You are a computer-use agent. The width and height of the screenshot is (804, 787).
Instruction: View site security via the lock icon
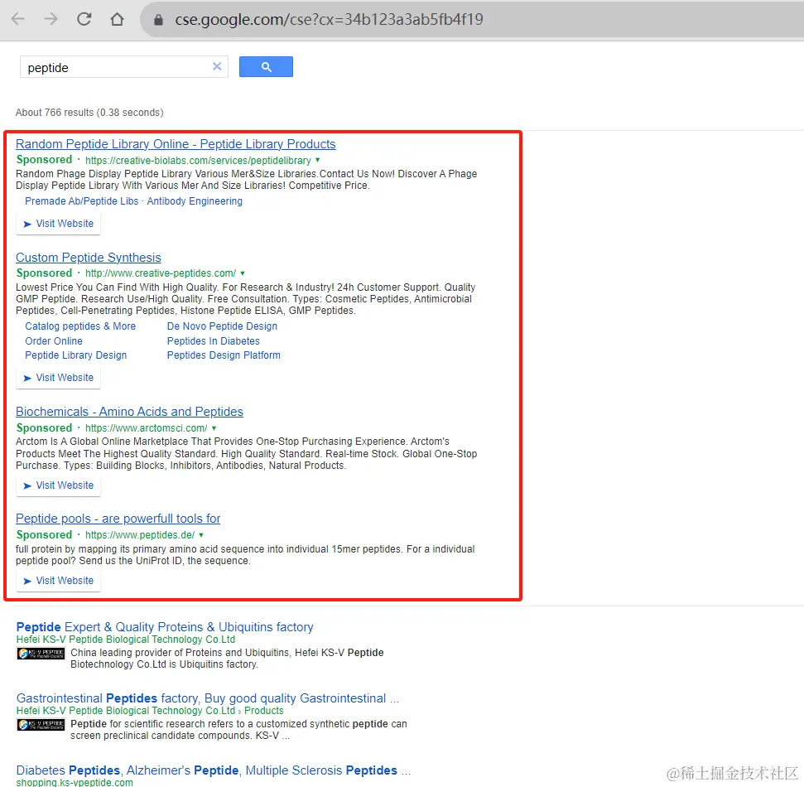(158, 20)
